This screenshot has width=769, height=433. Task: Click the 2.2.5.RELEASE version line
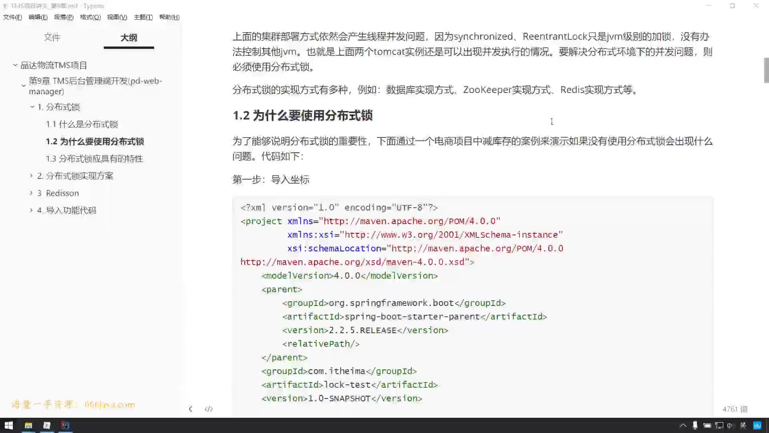365,330
